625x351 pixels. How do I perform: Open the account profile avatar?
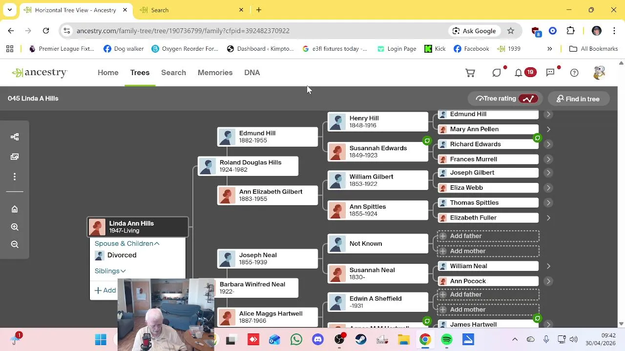point(599,73)
